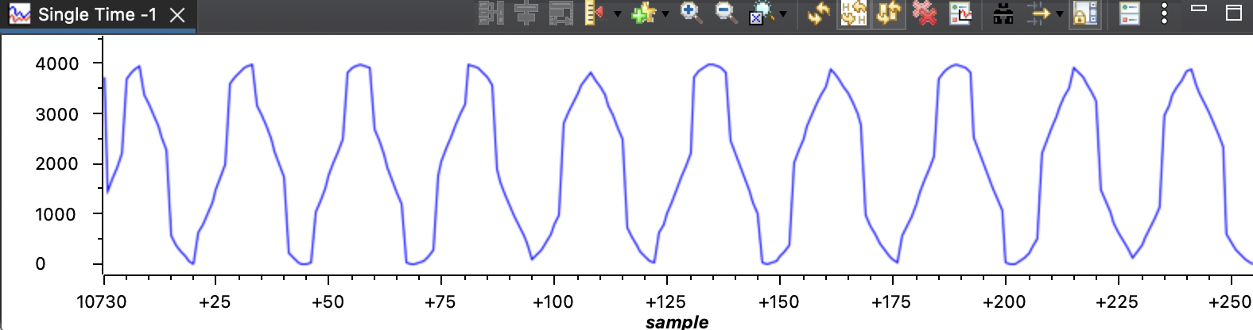This screenshot has width=1253, height=330.
Task: Click the x-axis label +100
Action: coord(553,301)
